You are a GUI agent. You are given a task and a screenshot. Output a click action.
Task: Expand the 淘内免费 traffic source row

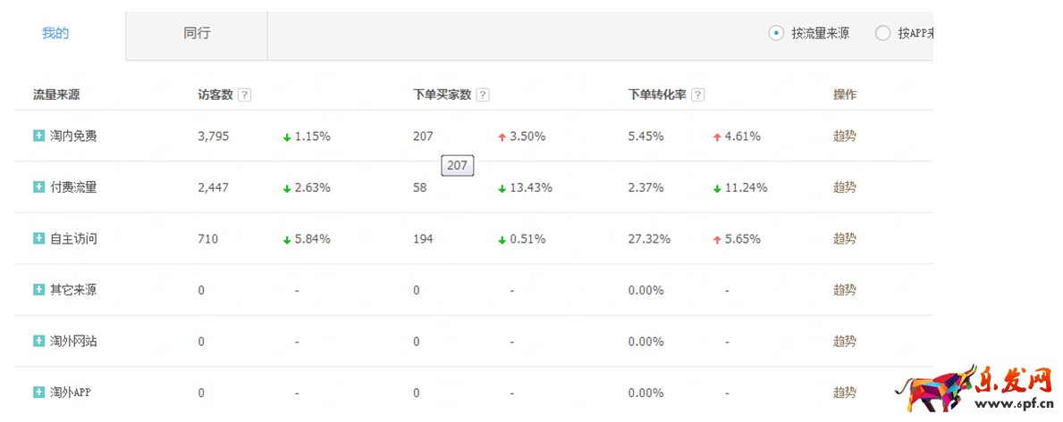[38, 137]
